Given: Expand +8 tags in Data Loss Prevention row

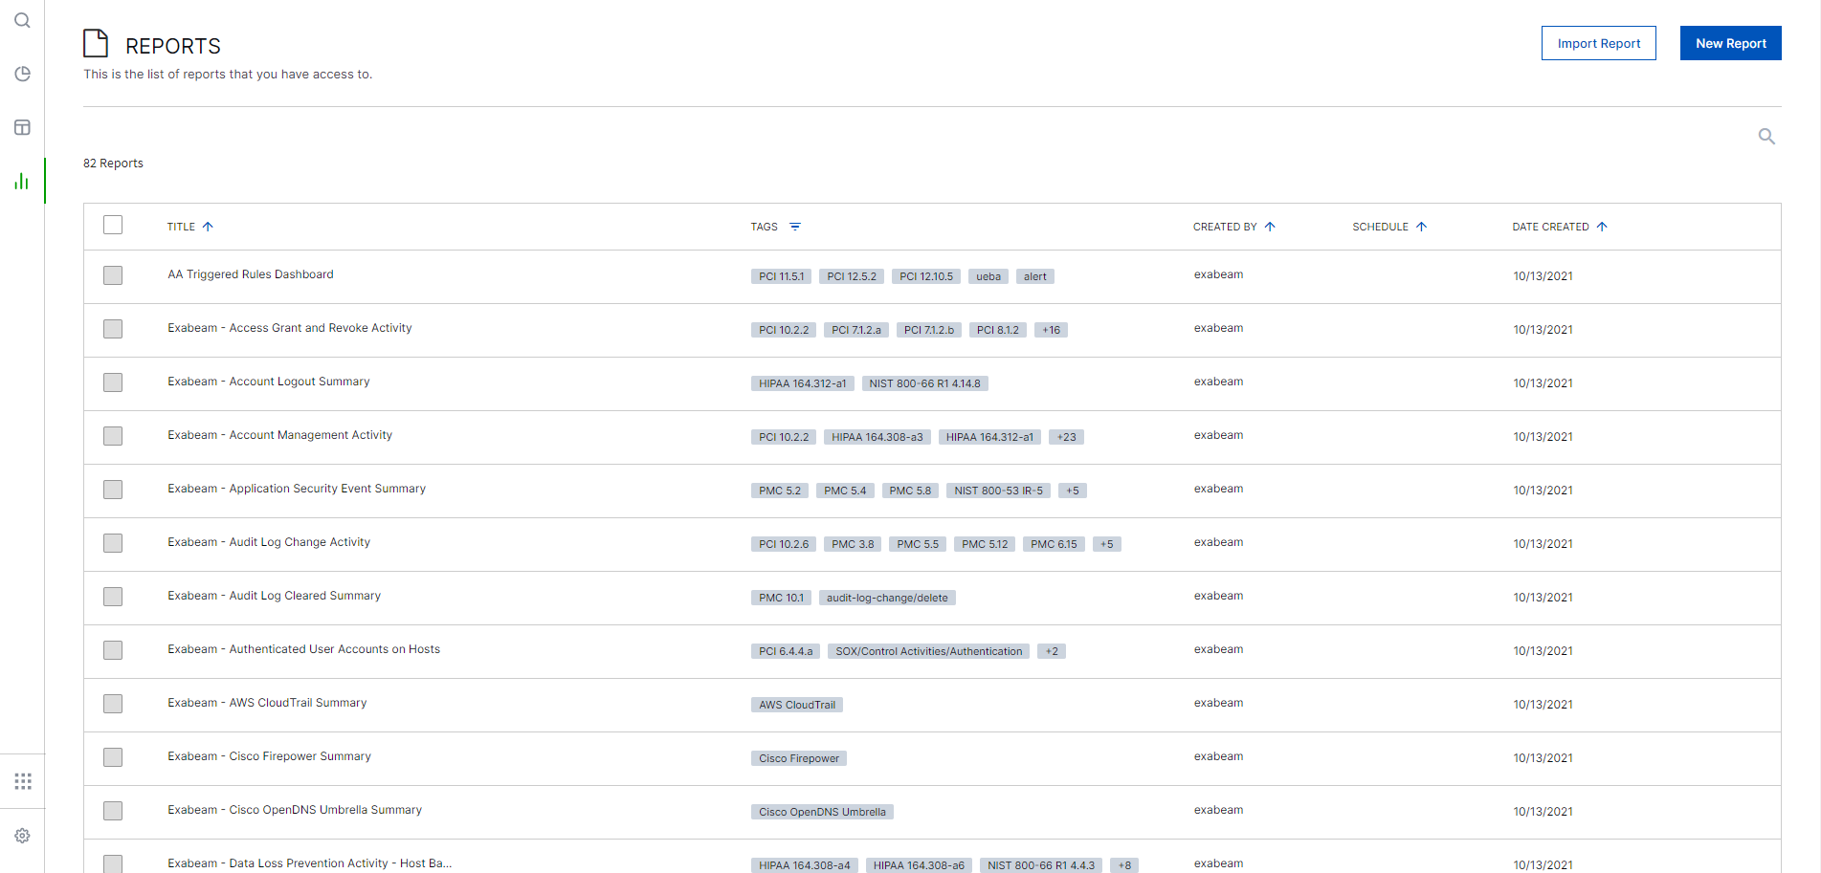Looking at the screenshot, I should [1124, 865].
